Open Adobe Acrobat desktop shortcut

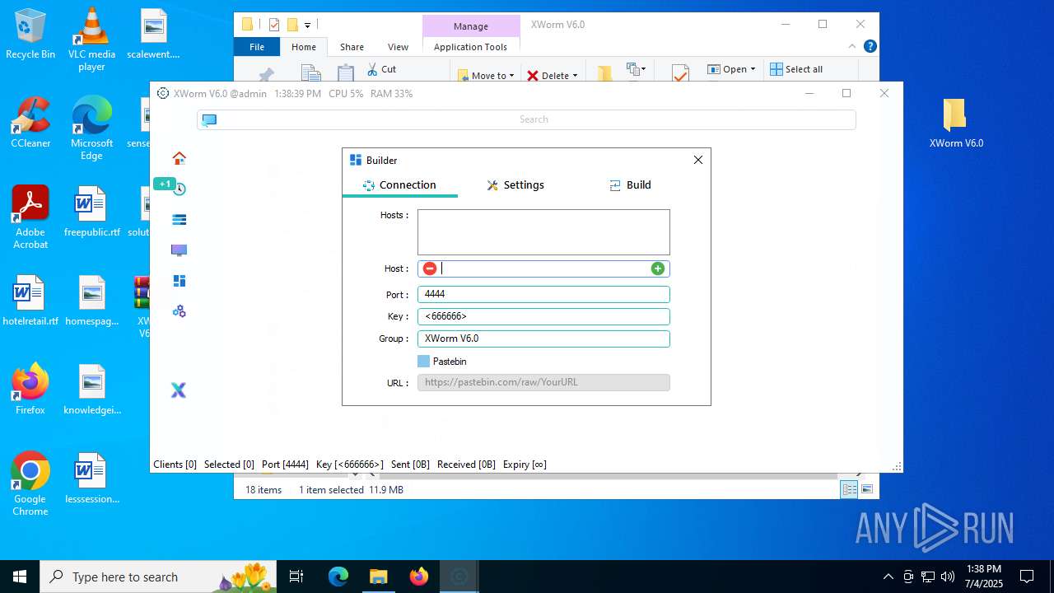30,217
